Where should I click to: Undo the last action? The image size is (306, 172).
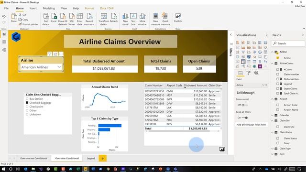point(4,17)
